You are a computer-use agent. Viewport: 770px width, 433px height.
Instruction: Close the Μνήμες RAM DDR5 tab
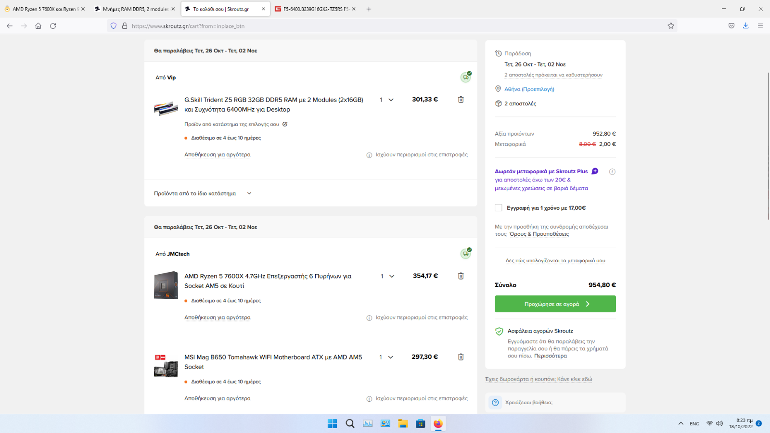point(173,9)
